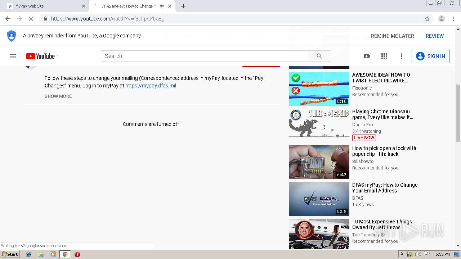Screen dimensions: 461x259
Task: Go to YouTube home via logo
Action: coord(40,56)
